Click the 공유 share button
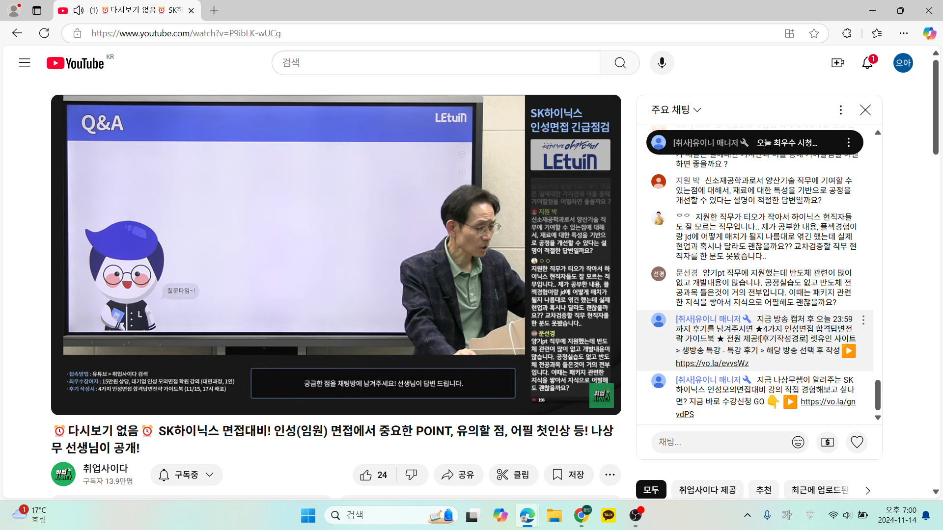 458,475
